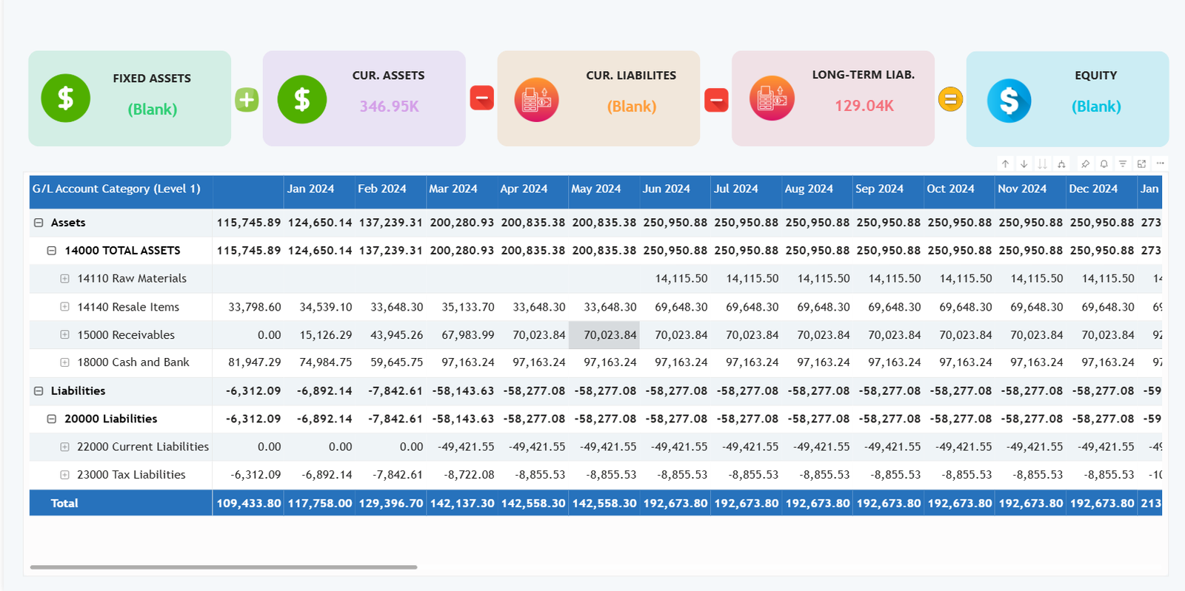Collapse the 14000 TOTAL ASSETS group
This screenshot has width=1185, height=591.
coord(52,251)
